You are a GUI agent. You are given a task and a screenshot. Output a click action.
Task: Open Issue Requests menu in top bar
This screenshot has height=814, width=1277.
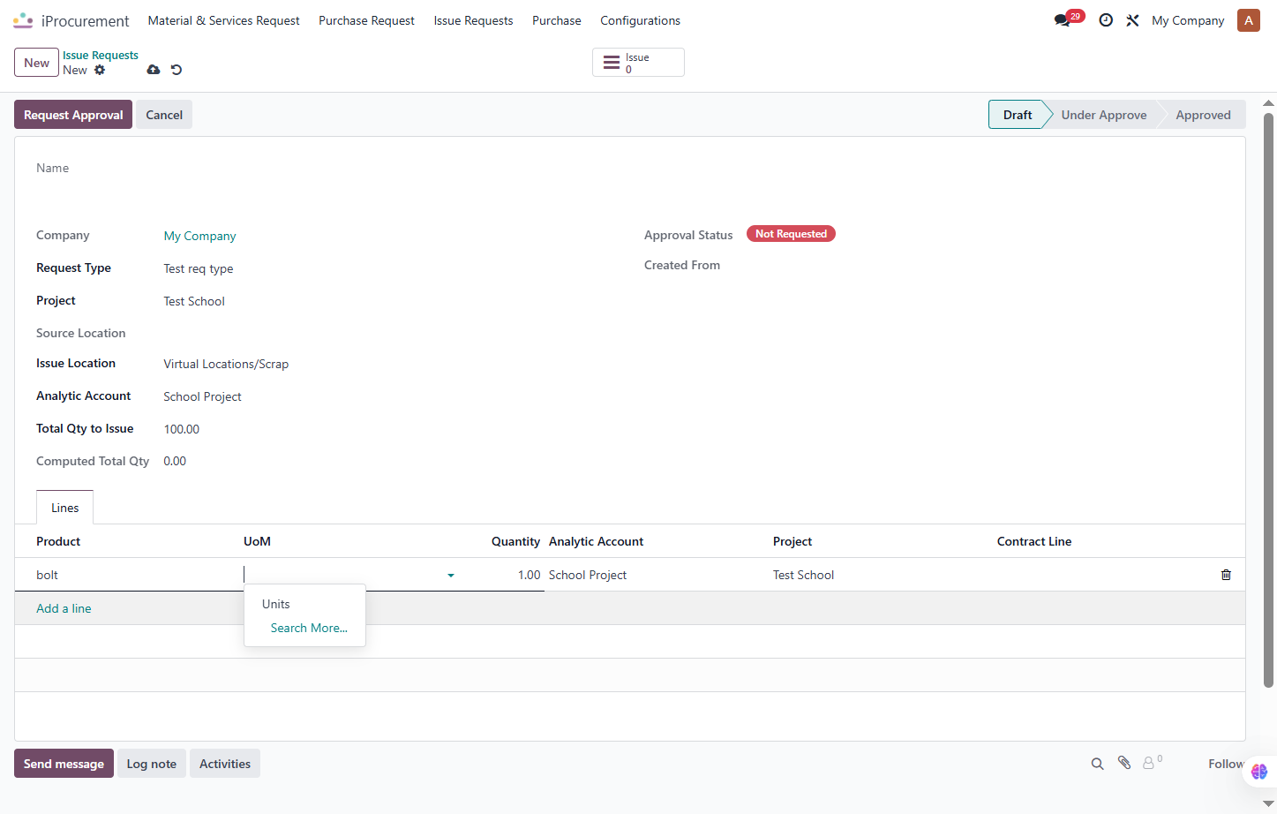click(473, 20)
